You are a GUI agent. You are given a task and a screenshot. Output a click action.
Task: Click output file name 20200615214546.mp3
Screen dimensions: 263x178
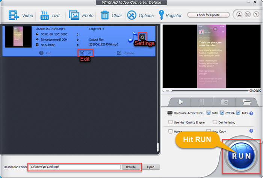tap(104, 44)
